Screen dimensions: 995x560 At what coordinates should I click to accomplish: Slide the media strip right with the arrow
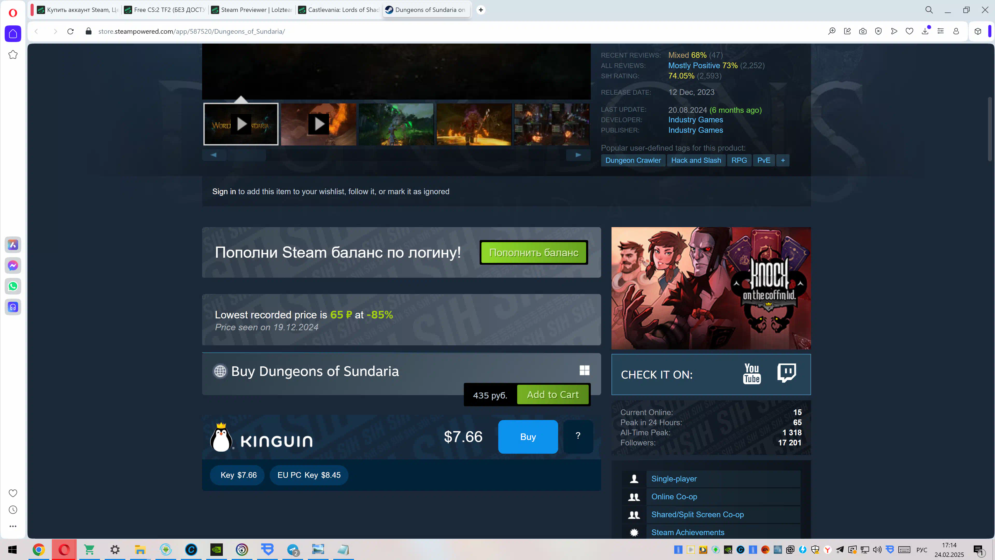pos(578,155)
